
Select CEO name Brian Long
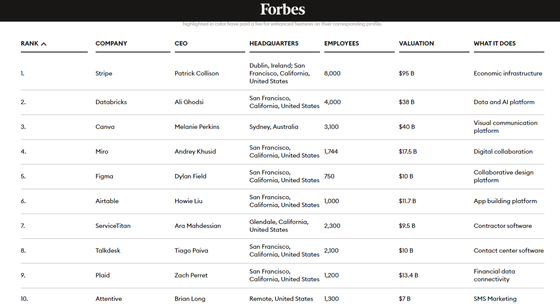(x=190, y=299)
